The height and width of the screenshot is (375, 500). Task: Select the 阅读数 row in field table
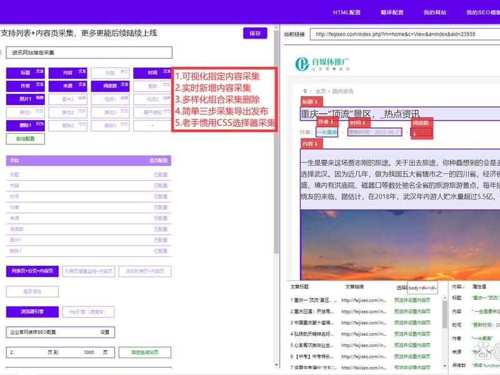(89, 229)
